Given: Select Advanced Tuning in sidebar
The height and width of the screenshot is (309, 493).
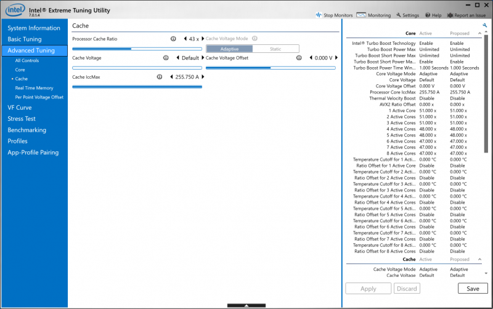Looking at the screenshot, I should (x=35, y=50).
